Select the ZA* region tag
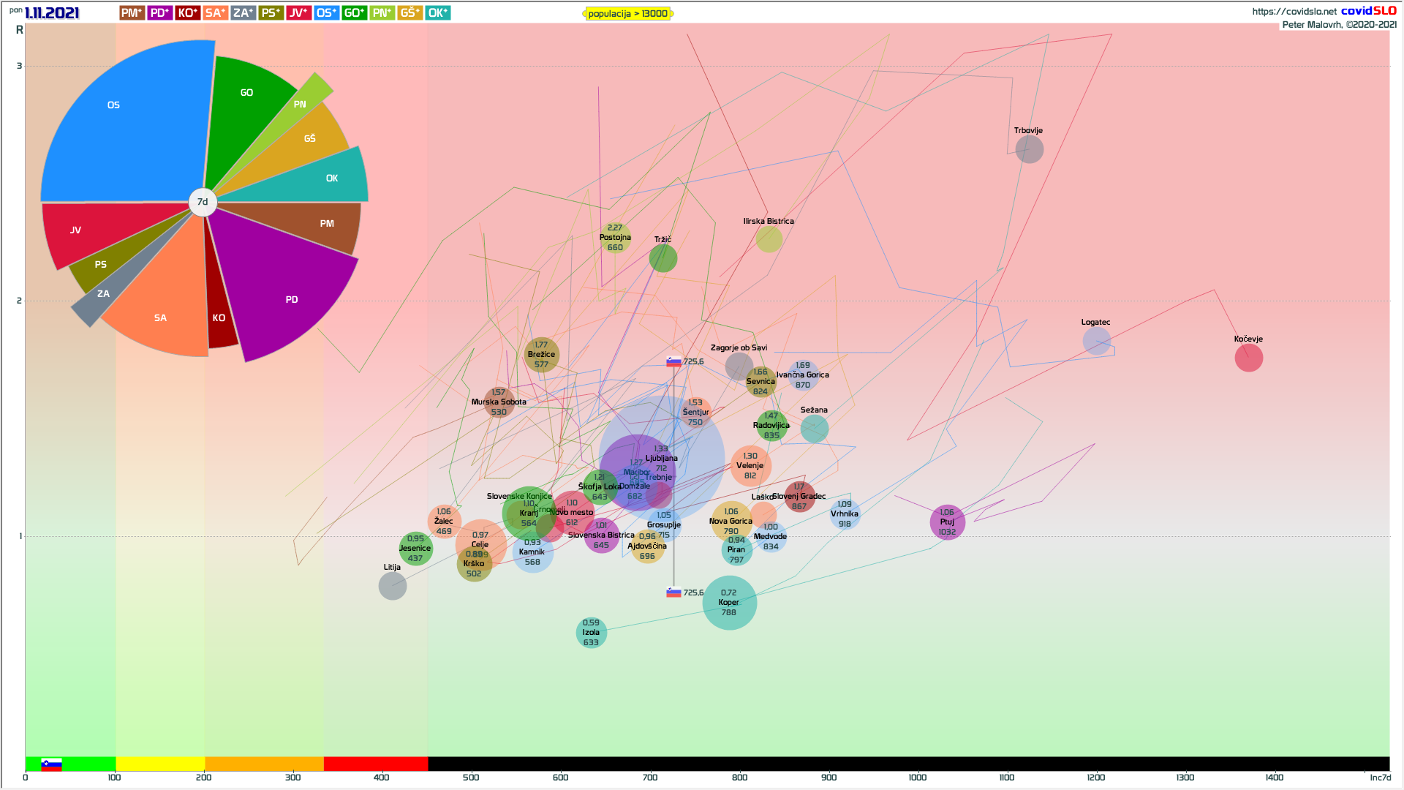Viewport: 1404px width, 790px height. (x=244, y=12)
